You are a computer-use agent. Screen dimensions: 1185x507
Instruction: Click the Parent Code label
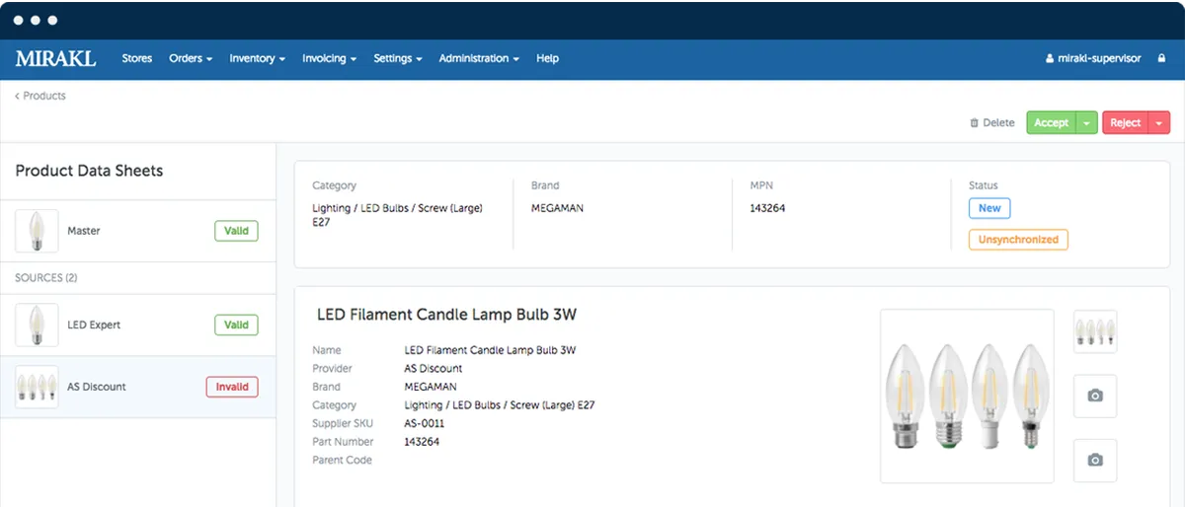[x=342, y=460]
